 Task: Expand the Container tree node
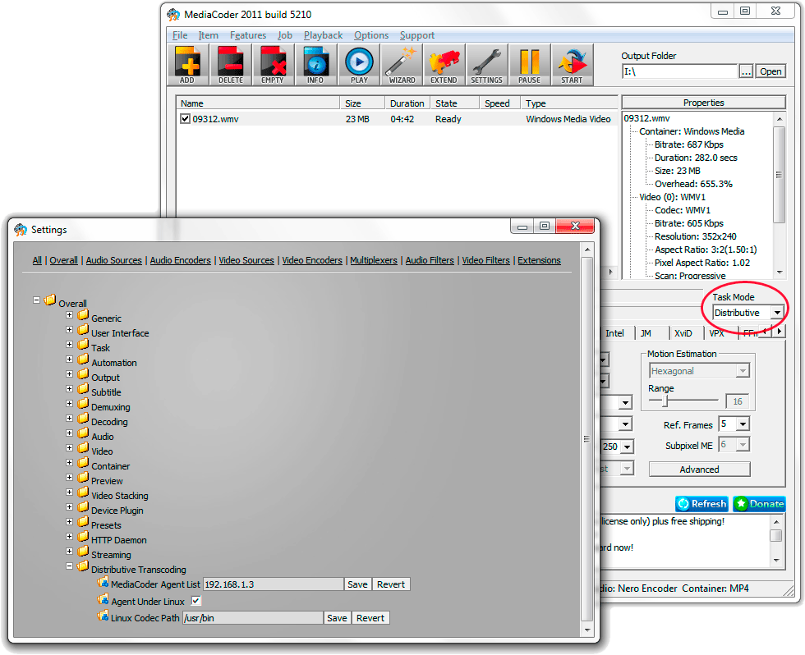(69, 463)
